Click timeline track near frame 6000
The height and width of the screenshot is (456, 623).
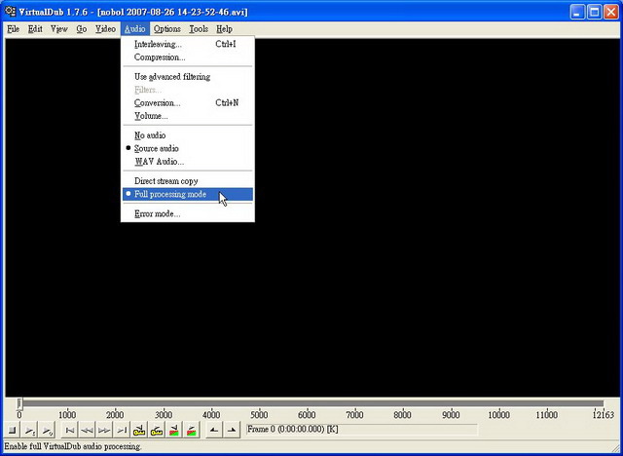click(x=307, y=403)
